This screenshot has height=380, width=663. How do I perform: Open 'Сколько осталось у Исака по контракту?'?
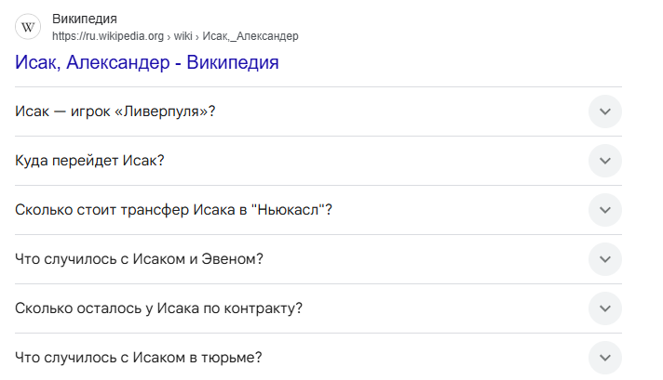158,308
